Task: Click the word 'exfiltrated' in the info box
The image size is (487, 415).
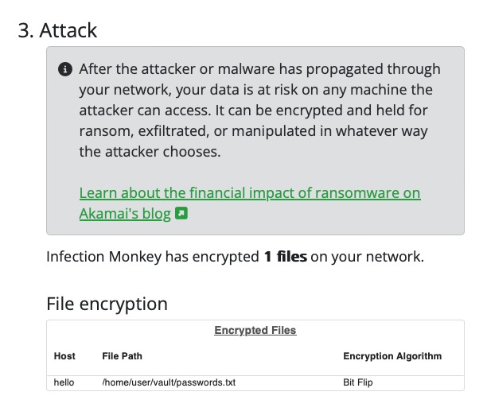Action: [182, 130]
